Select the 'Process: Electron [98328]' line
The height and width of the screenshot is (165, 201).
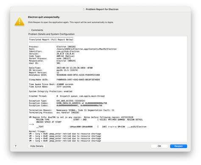tap(52, 47)
